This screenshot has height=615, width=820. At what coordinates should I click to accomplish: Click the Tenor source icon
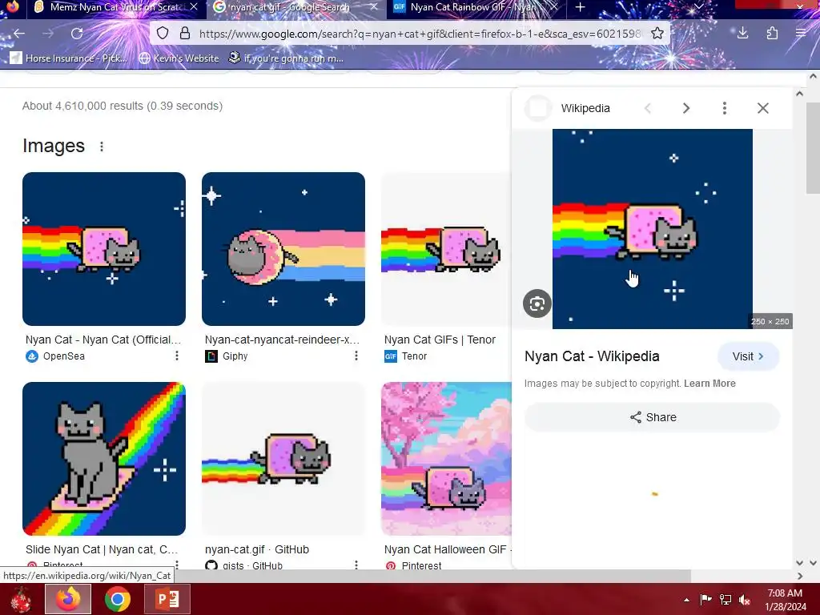391,356
